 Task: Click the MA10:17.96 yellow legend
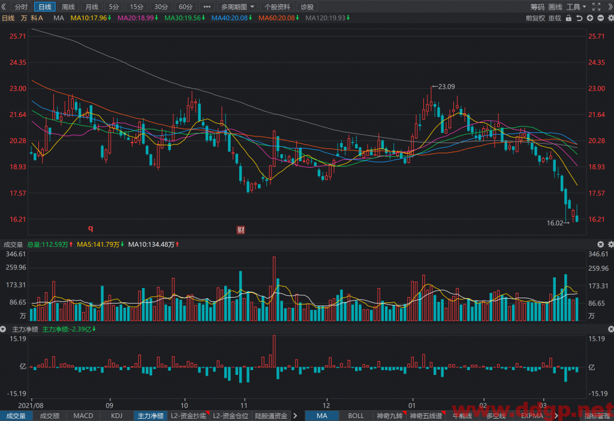pyautogui.click(x=91, y=18)
